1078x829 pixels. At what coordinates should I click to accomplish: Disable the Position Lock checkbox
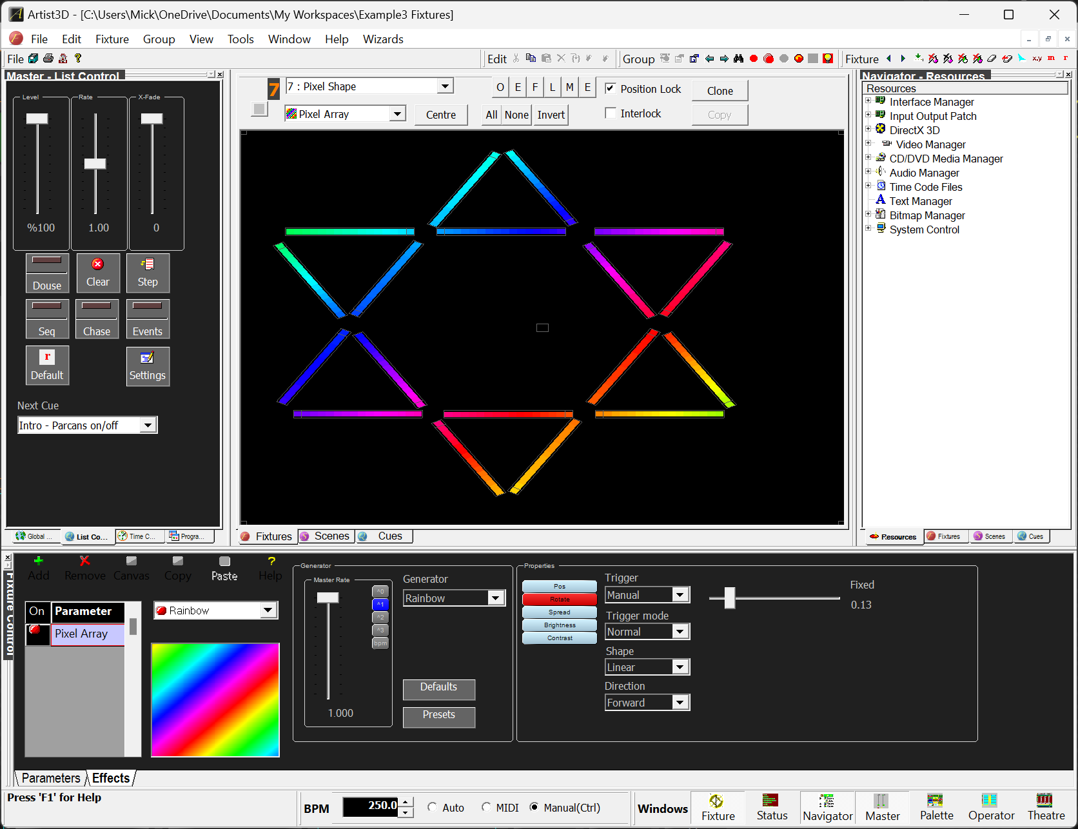click(x=611, y=89)
